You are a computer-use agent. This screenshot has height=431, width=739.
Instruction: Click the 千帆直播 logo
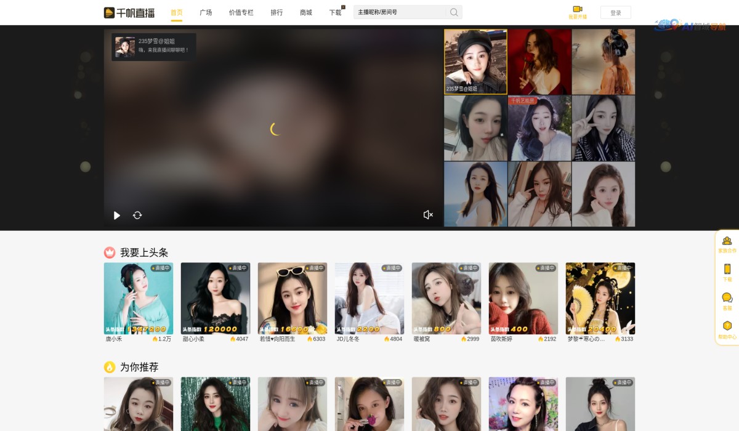(x=129, y=12)
